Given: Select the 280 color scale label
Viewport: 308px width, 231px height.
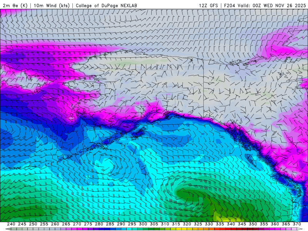Looking at the screenshot, I should coord(99,224).
